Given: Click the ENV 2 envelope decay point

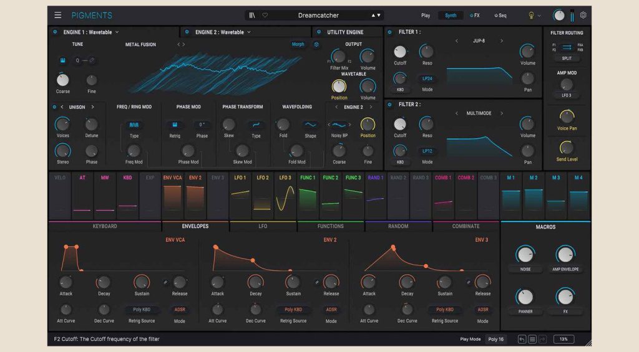Looking at the screenshot, I should [x=253, y=260].
